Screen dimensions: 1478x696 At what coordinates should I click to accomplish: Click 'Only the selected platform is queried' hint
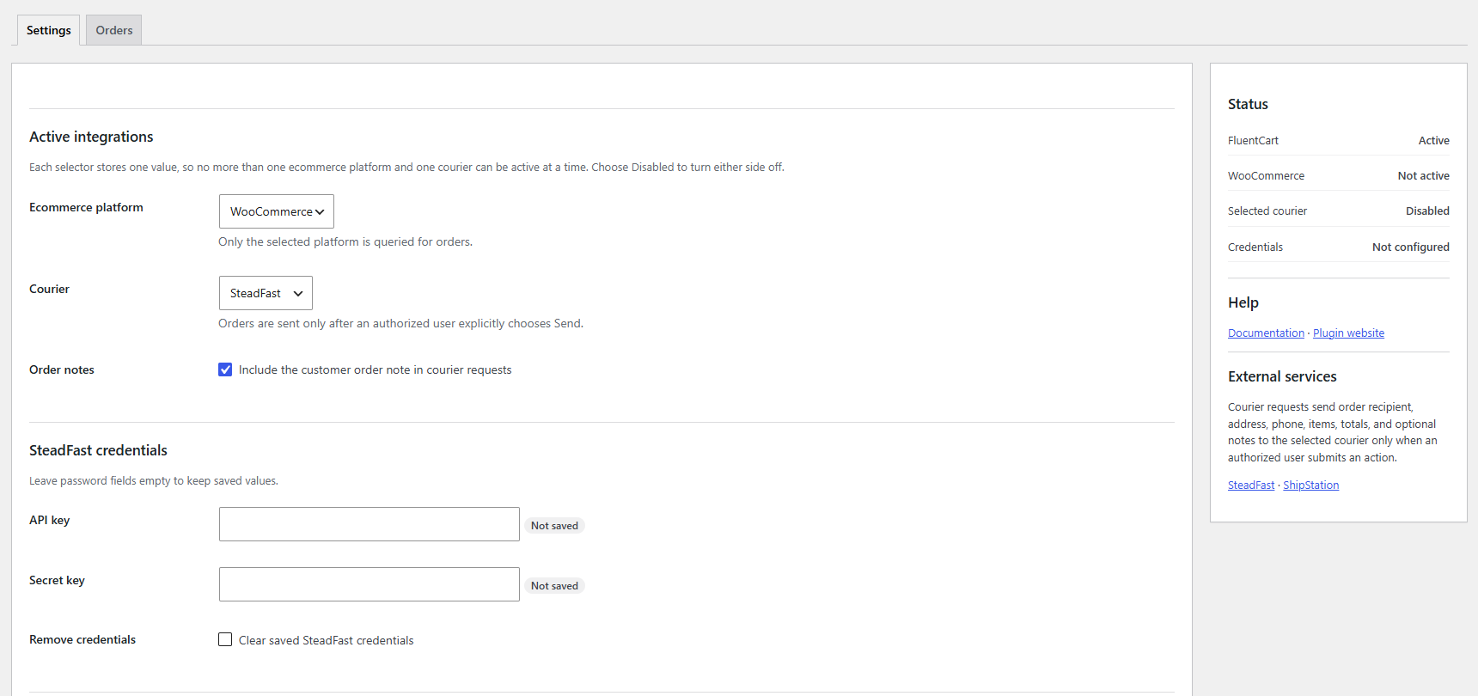point(345,242)
